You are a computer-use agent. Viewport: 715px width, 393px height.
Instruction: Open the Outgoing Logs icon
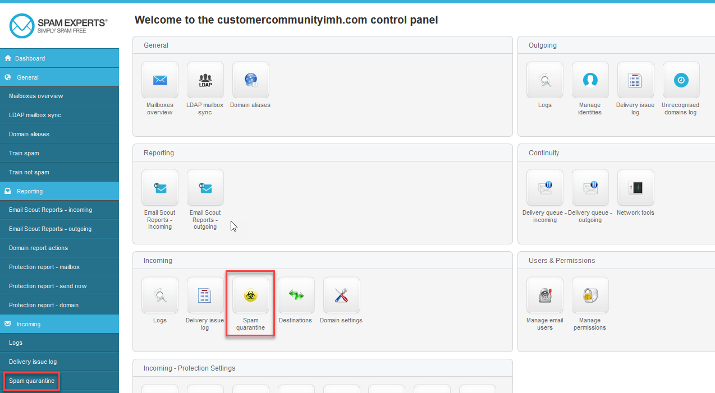[545, 80]
